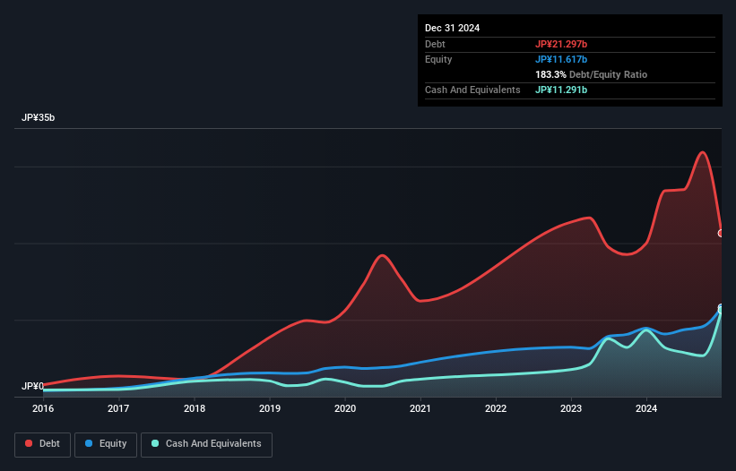Image resolution: width=736 pixels, height=471 pixels.
Task: Click the red Debt legend dot
Action: click(29, 443)
